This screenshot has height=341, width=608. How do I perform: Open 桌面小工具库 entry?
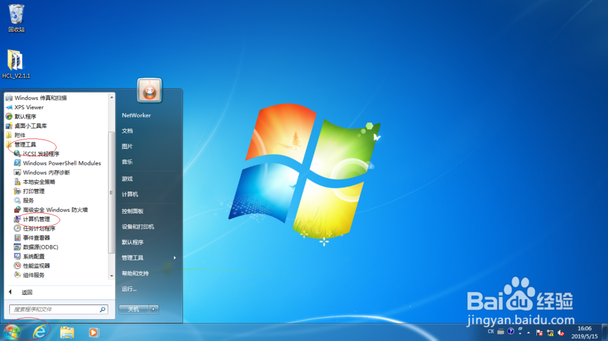(x=26, y=126)
